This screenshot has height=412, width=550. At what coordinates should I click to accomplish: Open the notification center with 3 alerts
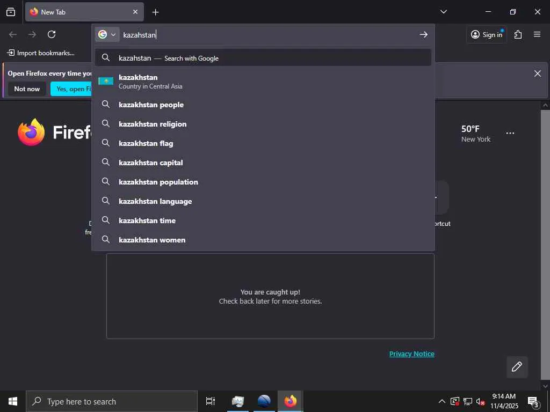coord(533,401)
